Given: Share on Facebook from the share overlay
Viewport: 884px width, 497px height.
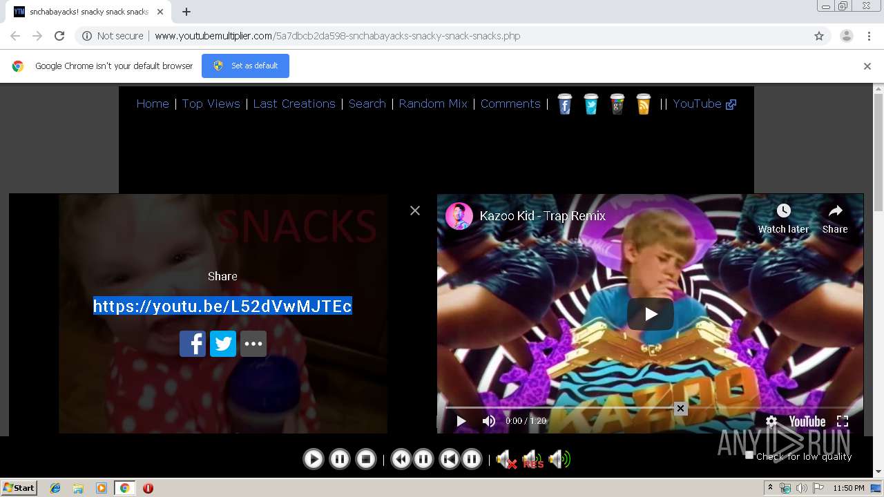Looking at the screenshot, I should [193, 344].
